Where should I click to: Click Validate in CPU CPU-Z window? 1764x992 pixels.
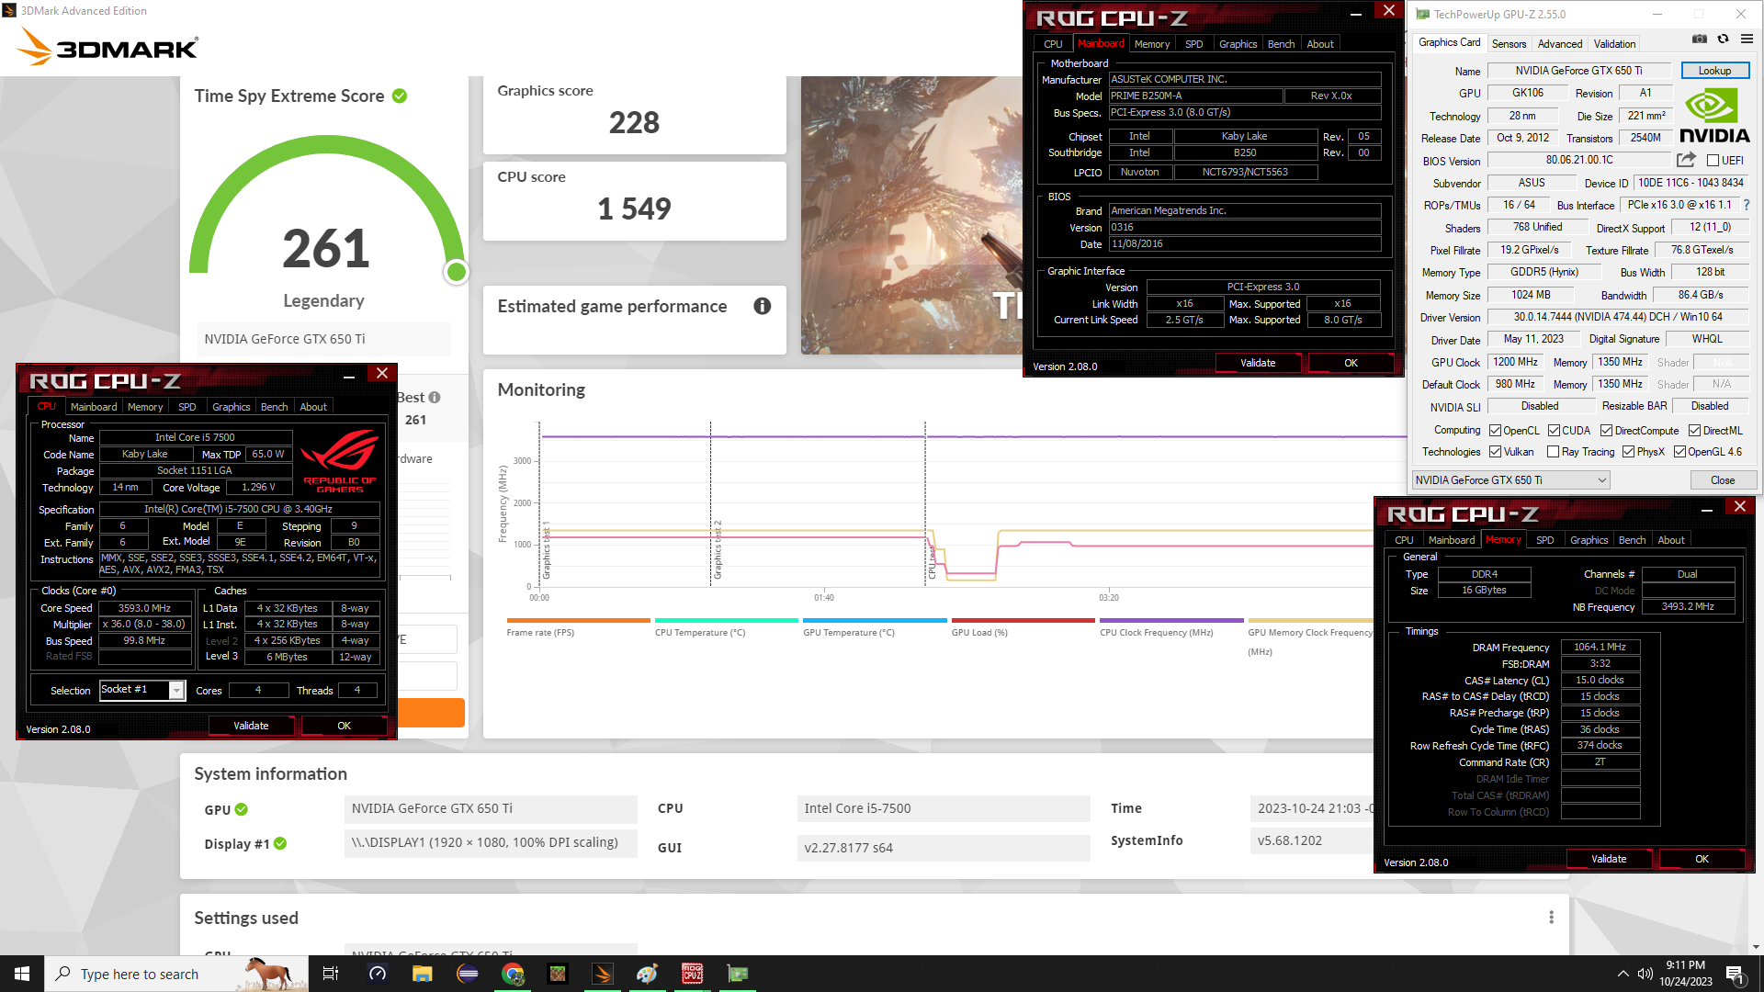(x=251, y=726)
